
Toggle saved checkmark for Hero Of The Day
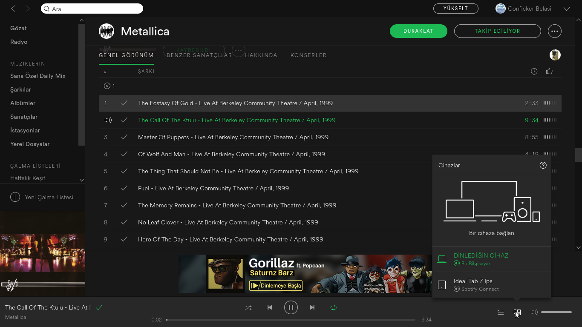[124, 239]
